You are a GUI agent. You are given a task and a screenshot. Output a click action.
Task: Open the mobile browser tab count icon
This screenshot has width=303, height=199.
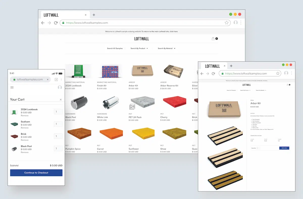coord(56,80)
